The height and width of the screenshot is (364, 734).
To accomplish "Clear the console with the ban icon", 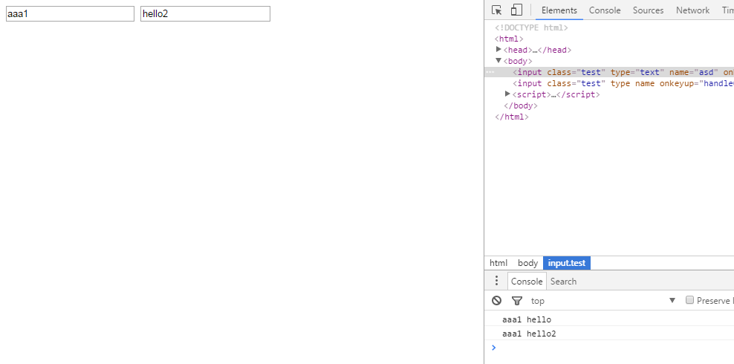I will 497,300.
